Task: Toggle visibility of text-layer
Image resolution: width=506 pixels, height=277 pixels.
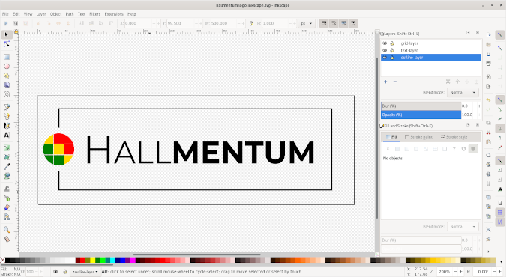Action: (x=385, y=50)
